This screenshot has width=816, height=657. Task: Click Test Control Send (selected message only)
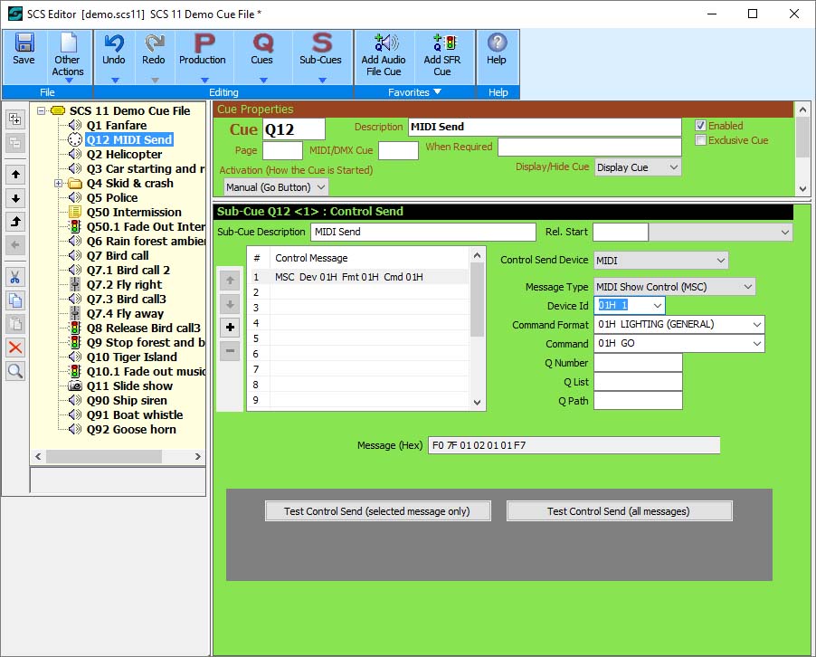[x=377, y=511]
